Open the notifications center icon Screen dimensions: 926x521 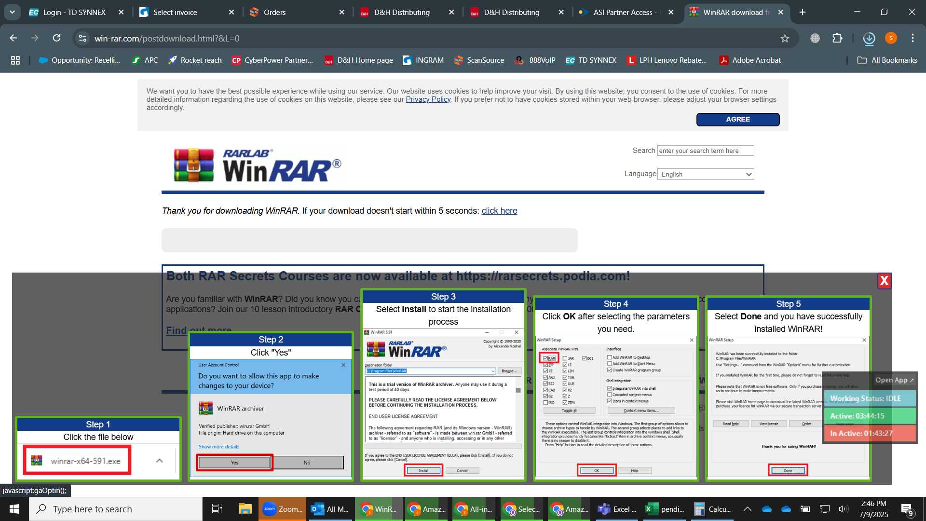point(907,509)
